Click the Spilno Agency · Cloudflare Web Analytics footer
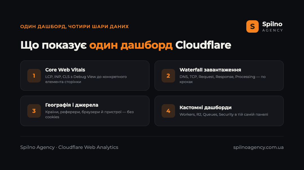The width and height of the screenshot is (304, 170). click(x=69, y=147)
